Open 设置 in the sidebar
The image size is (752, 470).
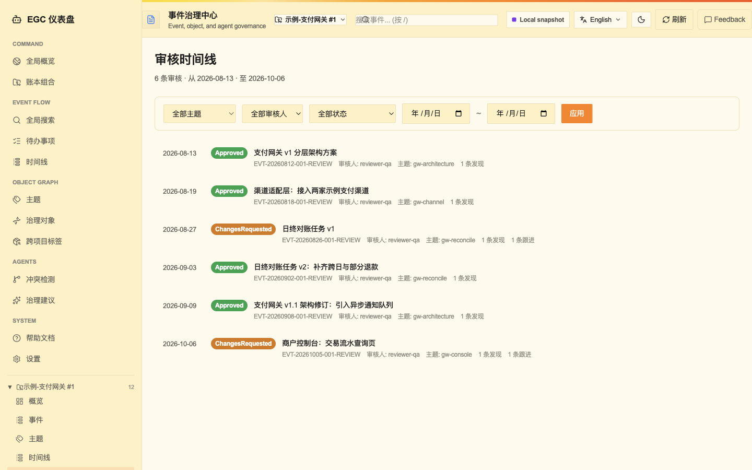click(70, 359)
